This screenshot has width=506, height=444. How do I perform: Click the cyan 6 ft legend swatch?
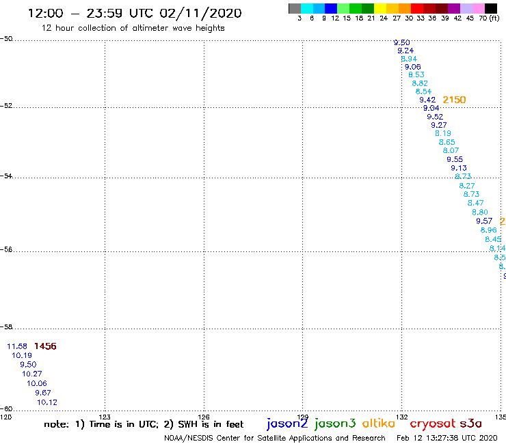pos(306,8)
